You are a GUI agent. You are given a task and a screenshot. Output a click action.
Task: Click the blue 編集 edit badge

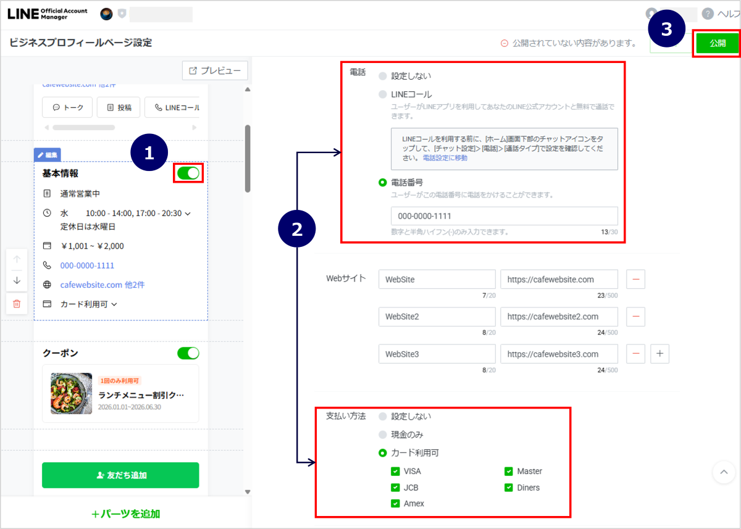(48, 154)
